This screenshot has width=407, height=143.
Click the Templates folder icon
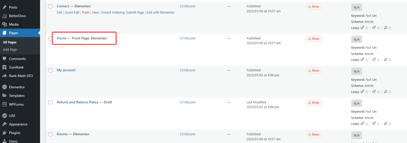(5, 96)
